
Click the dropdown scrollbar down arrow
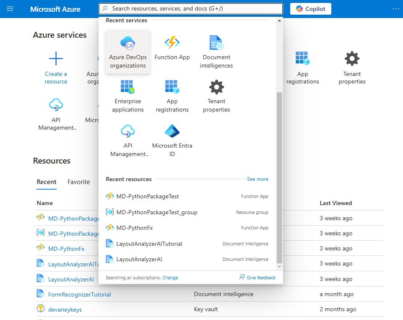point(279,267)
